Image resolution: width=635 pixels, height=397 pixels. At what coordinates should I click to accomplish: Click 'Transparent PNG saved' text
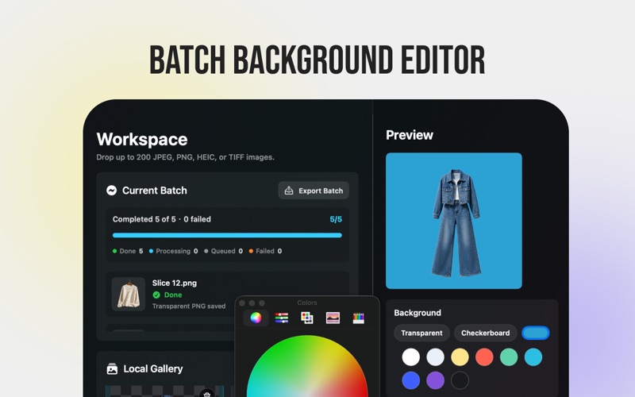click(189, 306)
